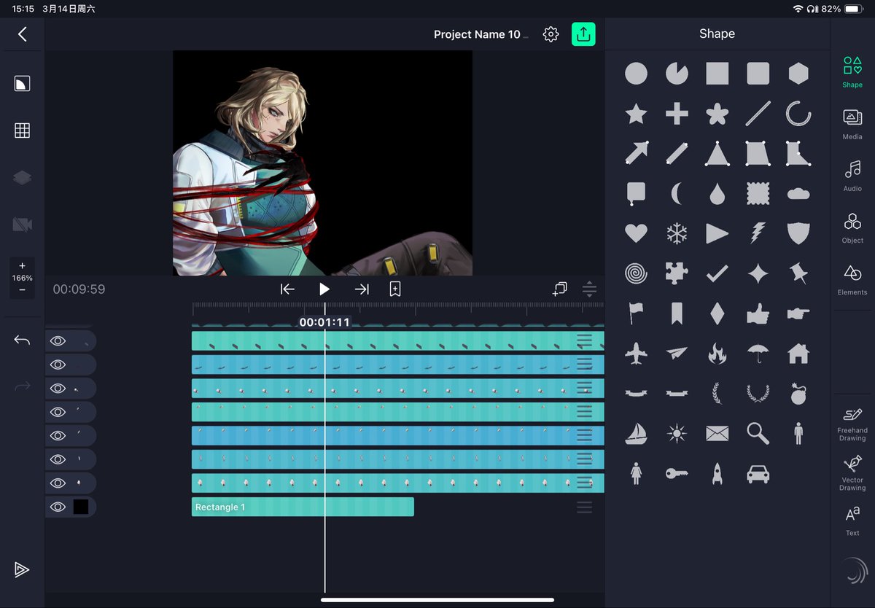Open the Audio tab
This screenshot has height=608, width=875.
tap(852, 176)
